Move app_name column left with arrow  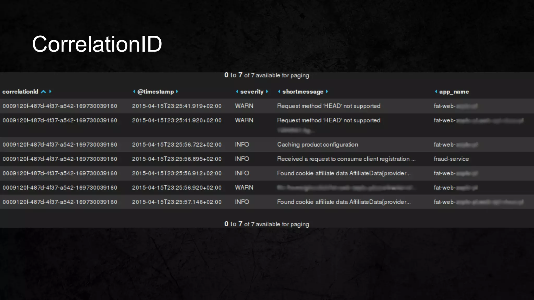436,91
